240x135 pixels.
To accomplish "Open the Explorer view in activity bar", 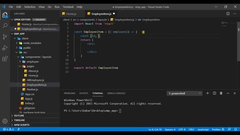I will [x=5, y=15].
